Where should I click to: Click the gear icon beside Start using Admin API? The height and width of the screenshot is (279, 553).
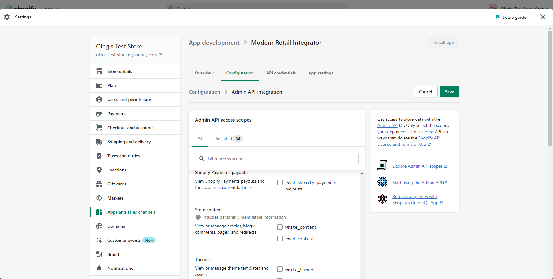[x=382, y=182]
